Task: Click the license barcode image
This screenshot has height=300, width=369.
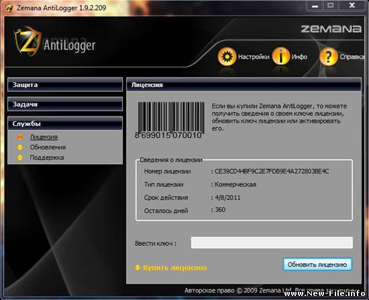Action: tap(170, 120)
